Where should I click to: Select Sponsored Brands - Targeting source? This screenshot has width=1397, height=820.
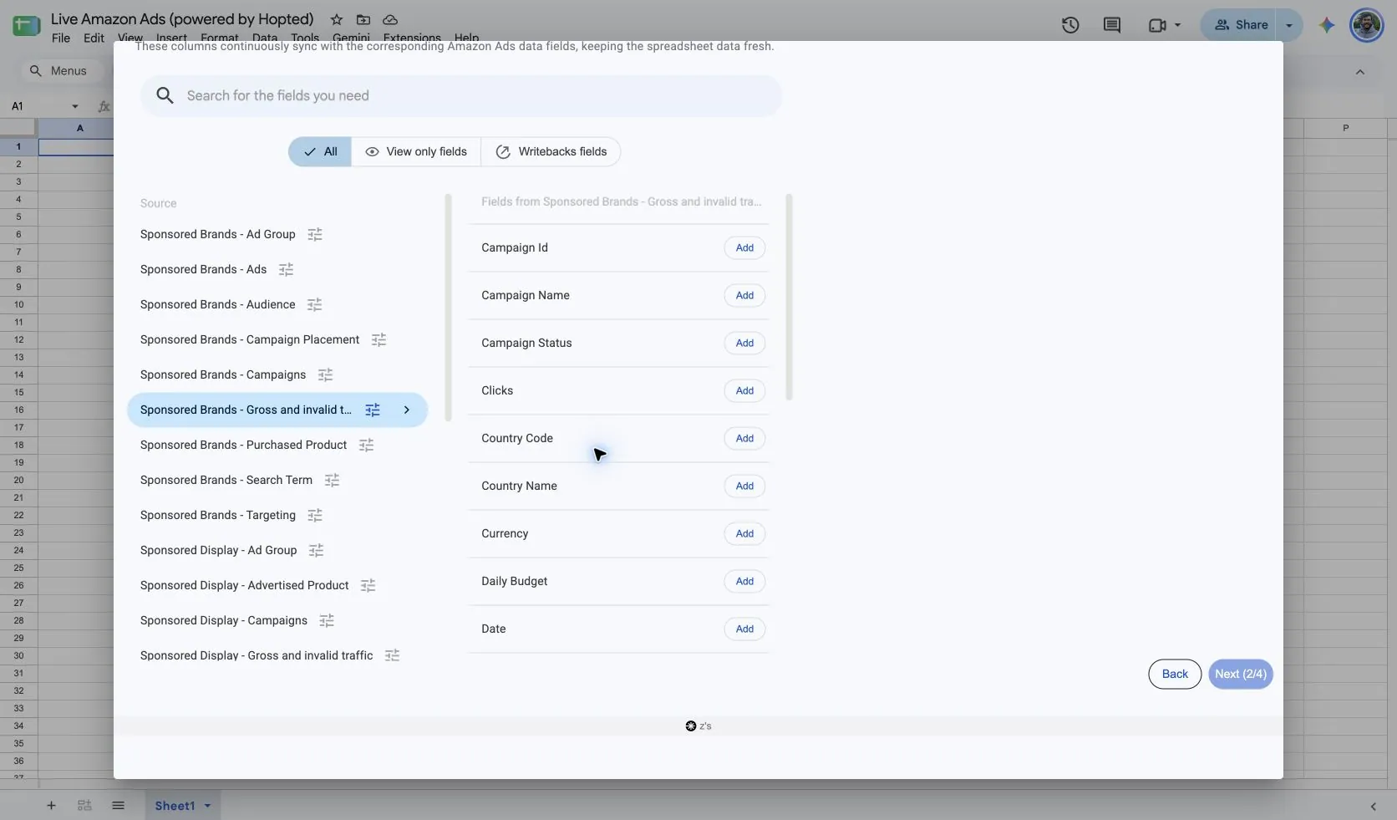coord(218,516)
